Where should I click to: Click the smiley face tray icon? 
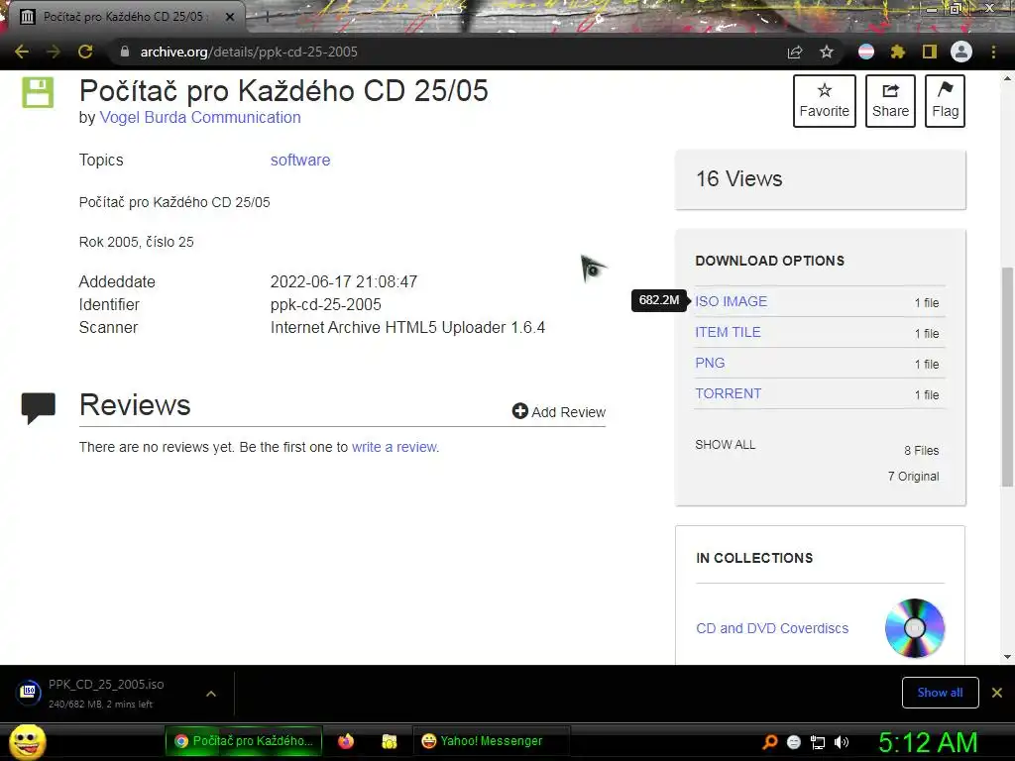(794, 742)
